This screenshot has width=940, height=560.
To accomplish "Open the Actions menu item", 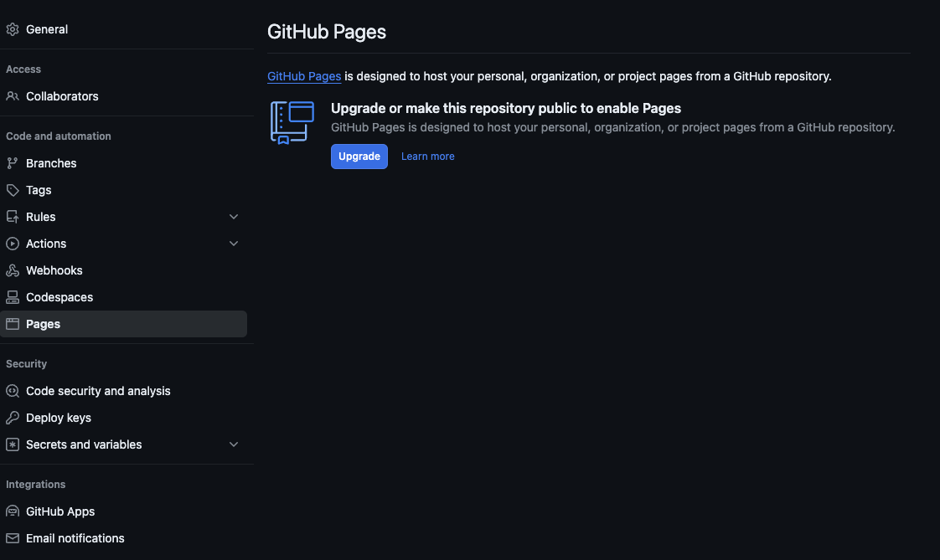I will (123, 244).
